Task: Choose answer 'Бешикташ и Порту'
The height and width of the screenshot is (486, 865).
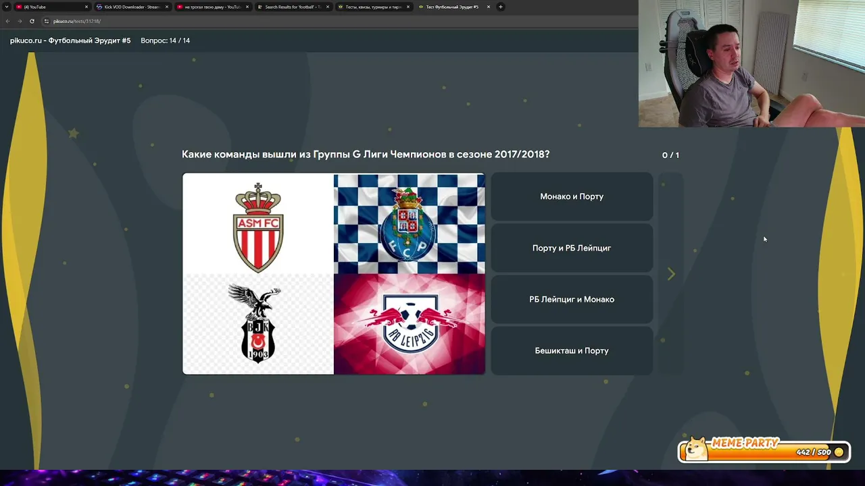Action: 572,350
